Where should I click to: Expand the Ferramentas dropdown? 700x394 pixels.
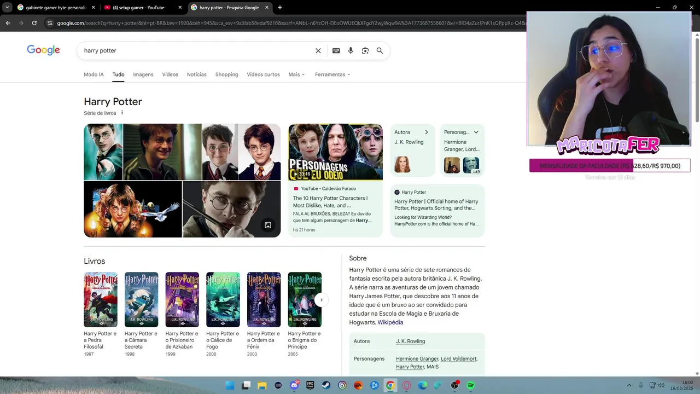(332, 74)
